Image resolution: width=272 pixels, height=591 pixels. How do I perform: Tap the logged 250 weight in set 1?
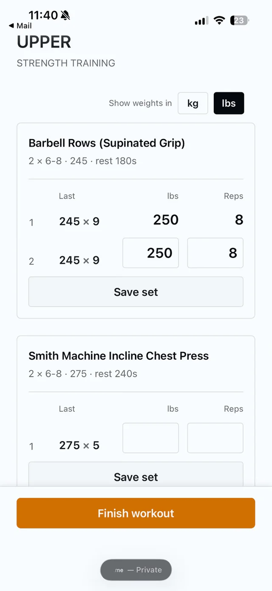[166, 220]
